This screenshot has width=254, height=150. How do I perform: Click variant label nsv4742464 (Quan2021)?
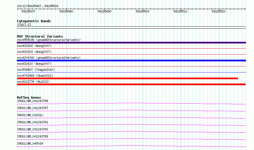pos(35,76)
